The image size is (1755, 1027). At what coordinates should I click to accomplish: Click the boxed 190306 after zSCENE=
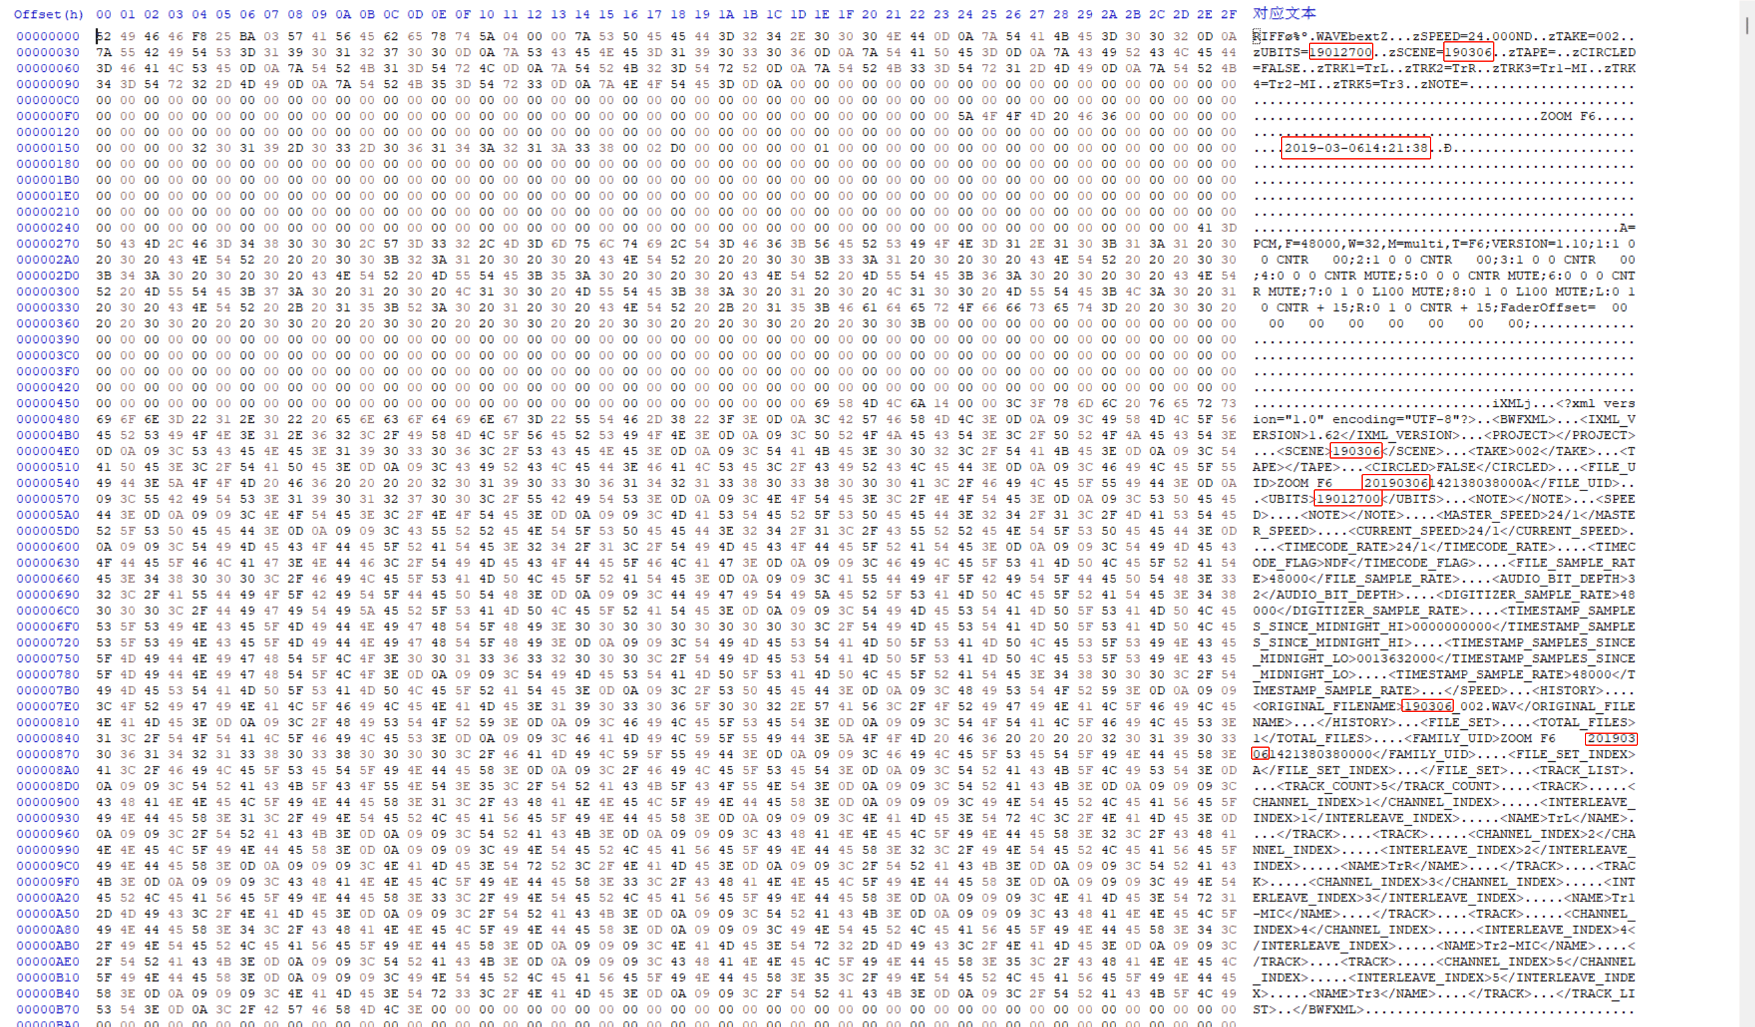click(x=1468, y=53)
